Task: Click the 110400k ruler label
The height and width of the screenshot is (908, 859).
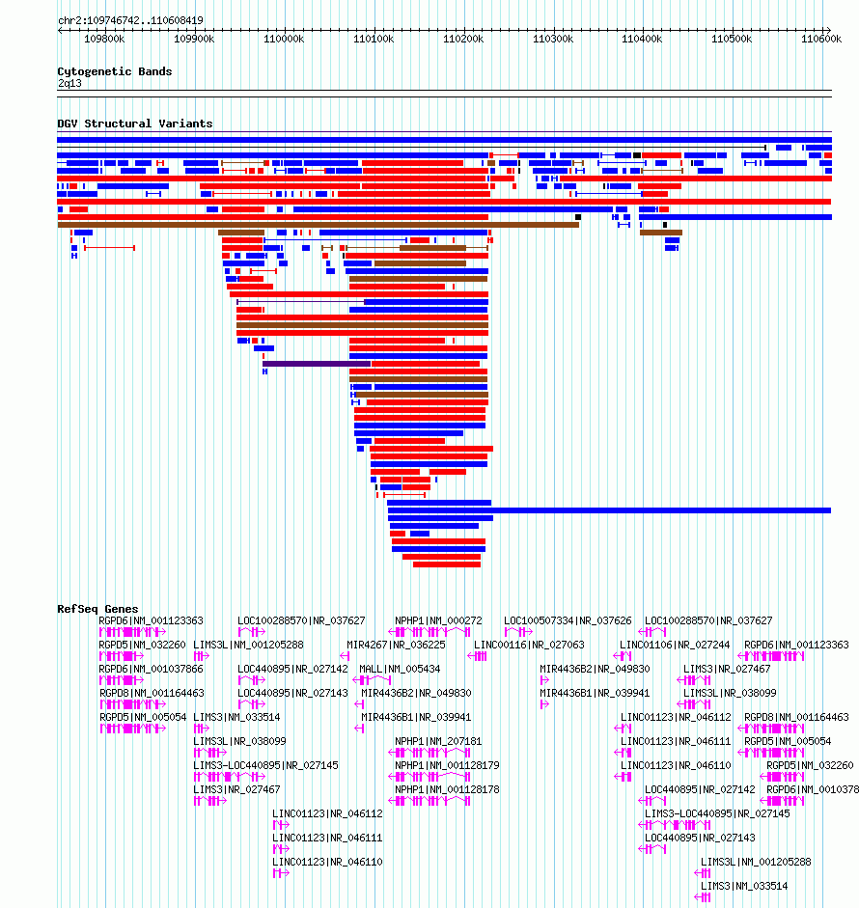Action: click(642, 39)
